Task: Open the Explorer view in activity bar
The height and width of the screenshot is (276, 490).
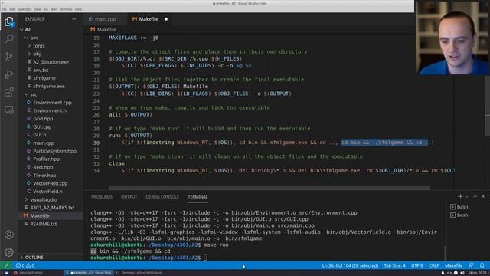Action: 9,21
